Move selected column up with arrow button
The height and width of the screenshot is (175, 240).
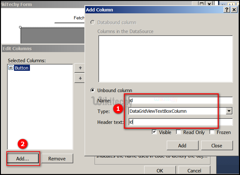click(x=80, y=68)
